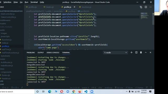Click javascripts in the breadcrumb path
168x94 pixels.
tap(58, 11)
